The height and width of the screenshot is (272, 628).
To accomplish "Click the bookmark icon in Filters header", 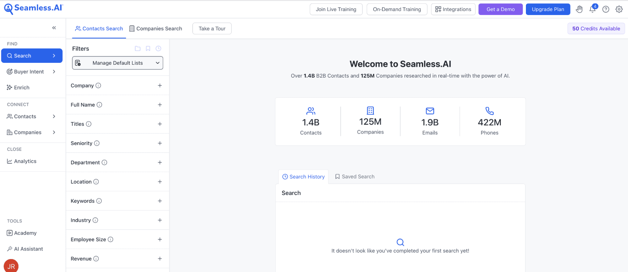I will point(148,49).
